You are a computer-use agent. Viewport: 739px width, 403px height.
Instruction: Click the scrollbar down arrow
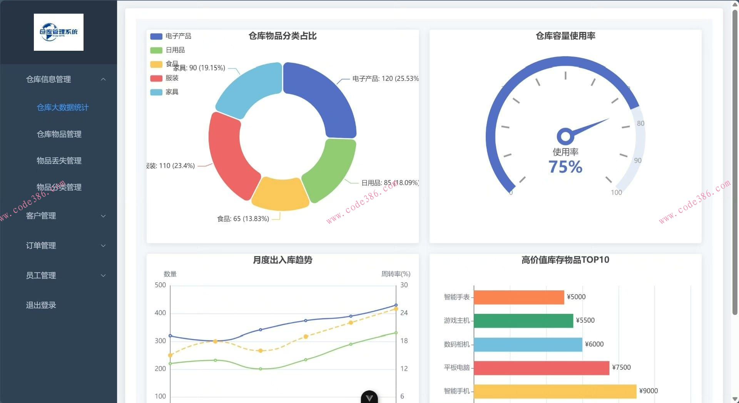(x=735, y=399)
